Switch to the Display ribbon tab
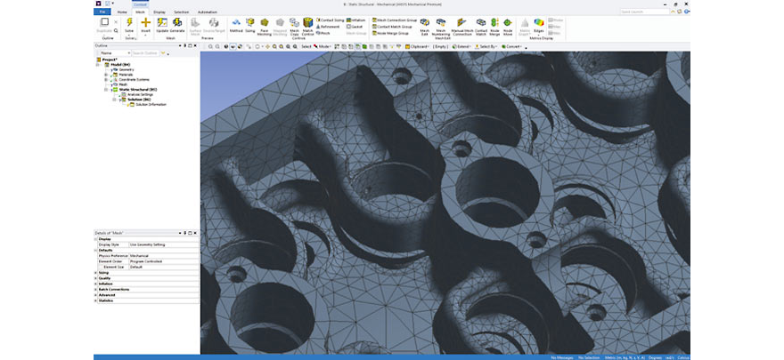Viewport: 784px width, 360px height. pyautogui.click(x=159, y=12)
